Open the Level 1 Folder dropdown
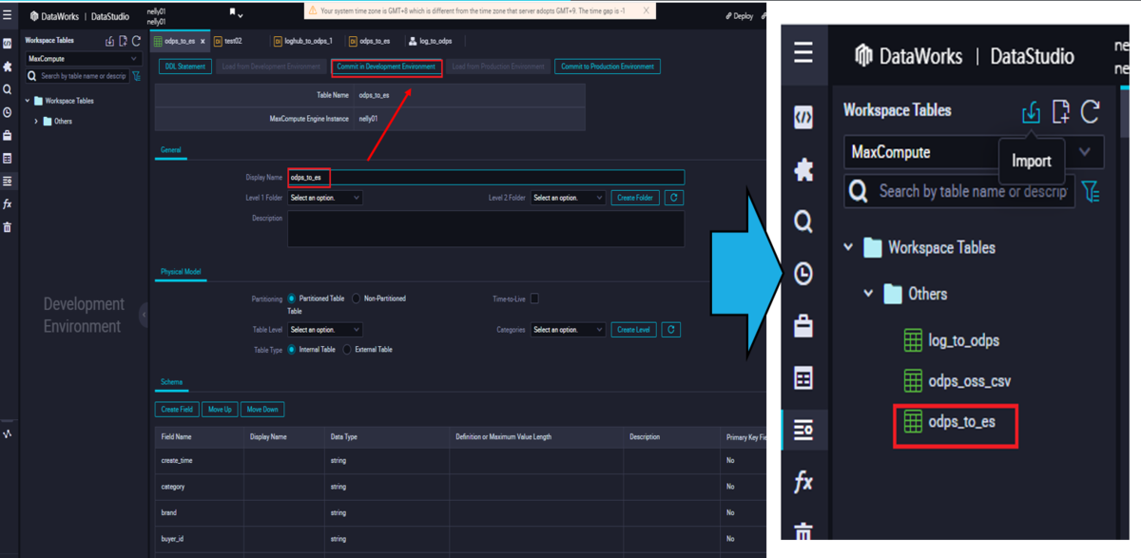The image size is (1141, 558). tap(324, 198)
